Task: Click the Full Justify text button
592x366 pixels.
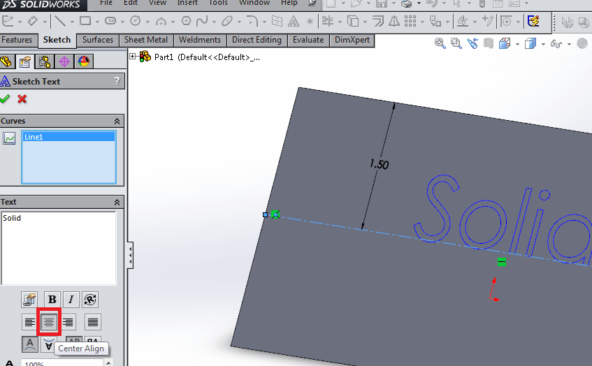Action: (x=93, y=322)
